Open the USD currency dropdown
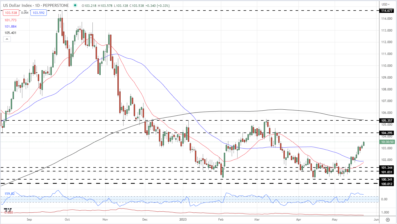The image size is (397, 224). pos(386,4)
